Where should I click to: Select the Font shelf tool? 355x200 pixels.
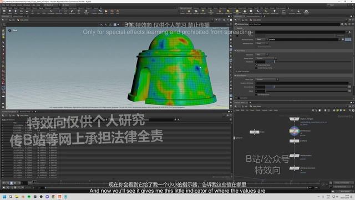[x=79, y=12]
